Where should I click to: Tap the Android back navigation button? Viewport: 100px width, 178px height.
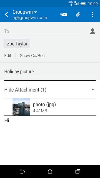pos(22,171)
